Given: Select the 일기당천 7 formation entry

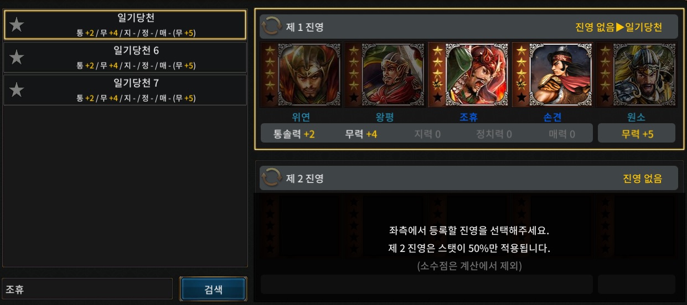Looking at the screenshot, I should coord(125,90).
